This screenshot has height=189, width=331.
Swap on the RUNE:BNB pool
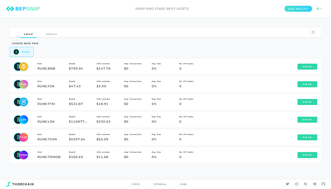307,66
